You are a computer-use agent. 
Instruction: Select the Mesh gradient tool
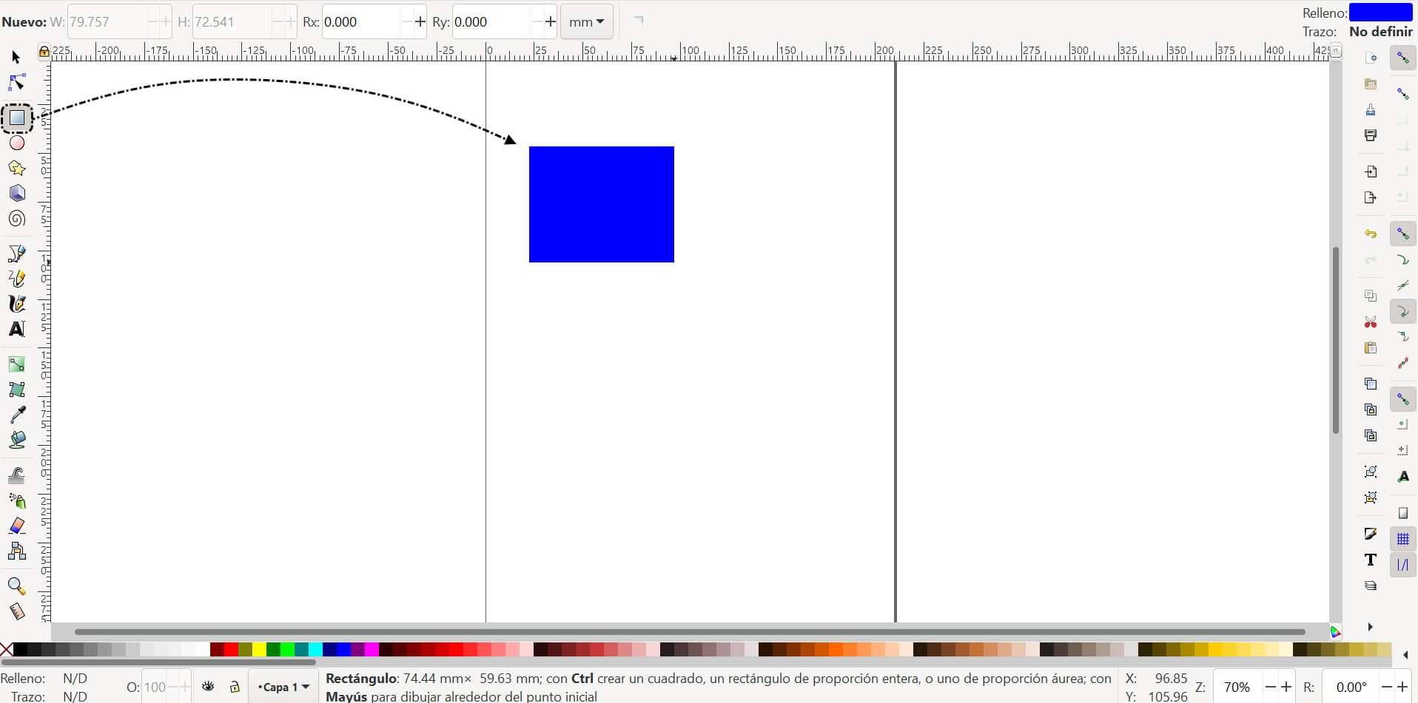coord(16,389)
